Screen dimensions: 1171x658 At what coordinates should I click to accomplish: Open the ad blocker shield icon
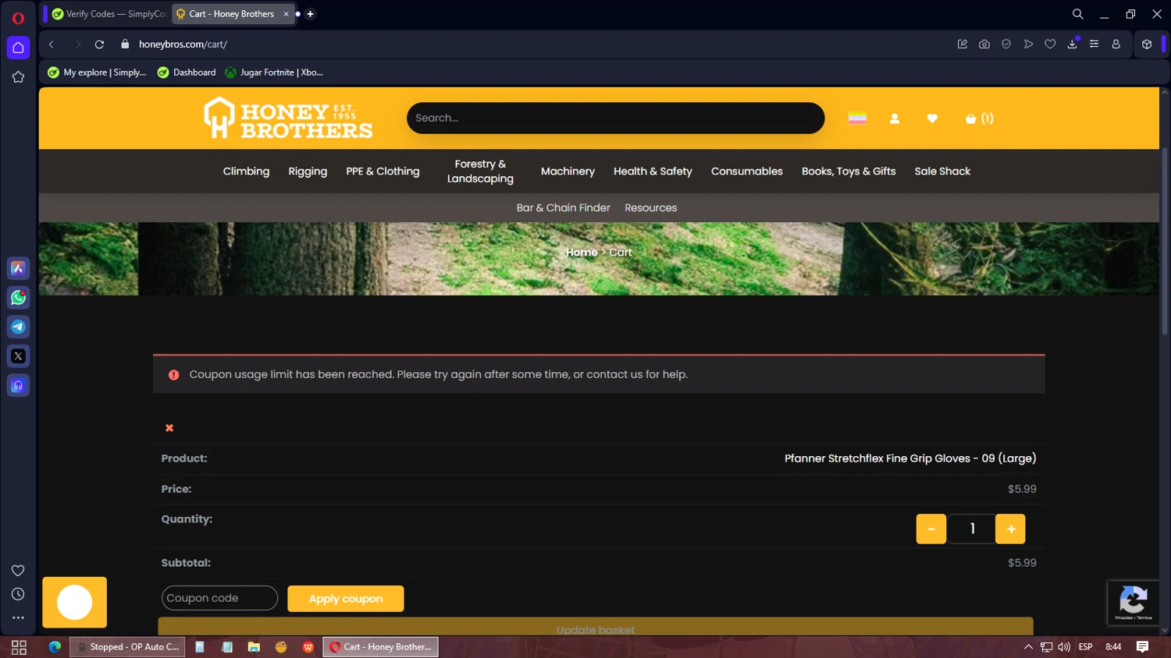pyautogui.click(x=1006, y=44)
